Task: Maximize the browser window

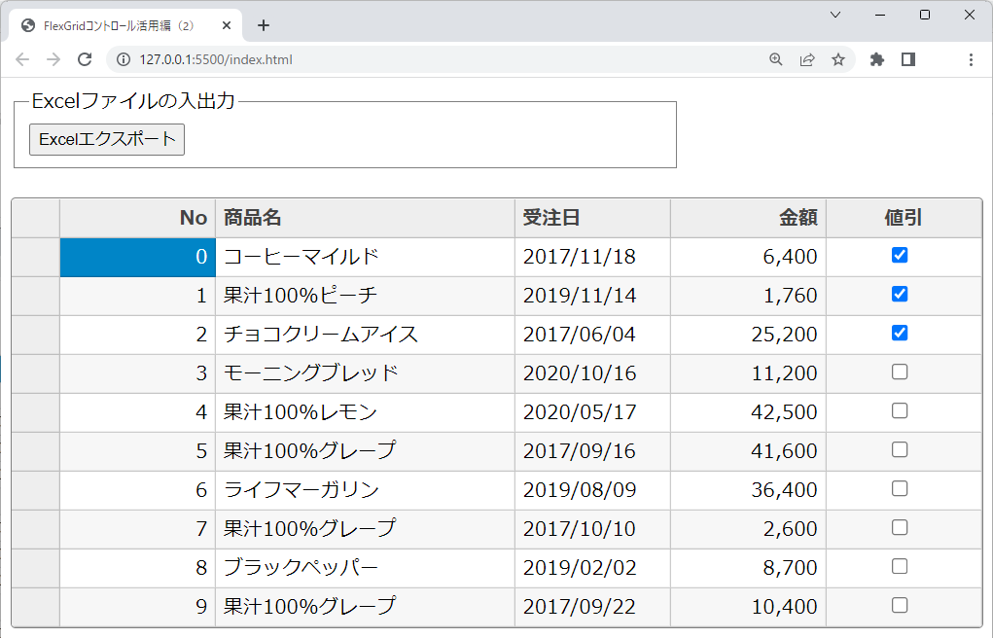Action: [925, 15]
